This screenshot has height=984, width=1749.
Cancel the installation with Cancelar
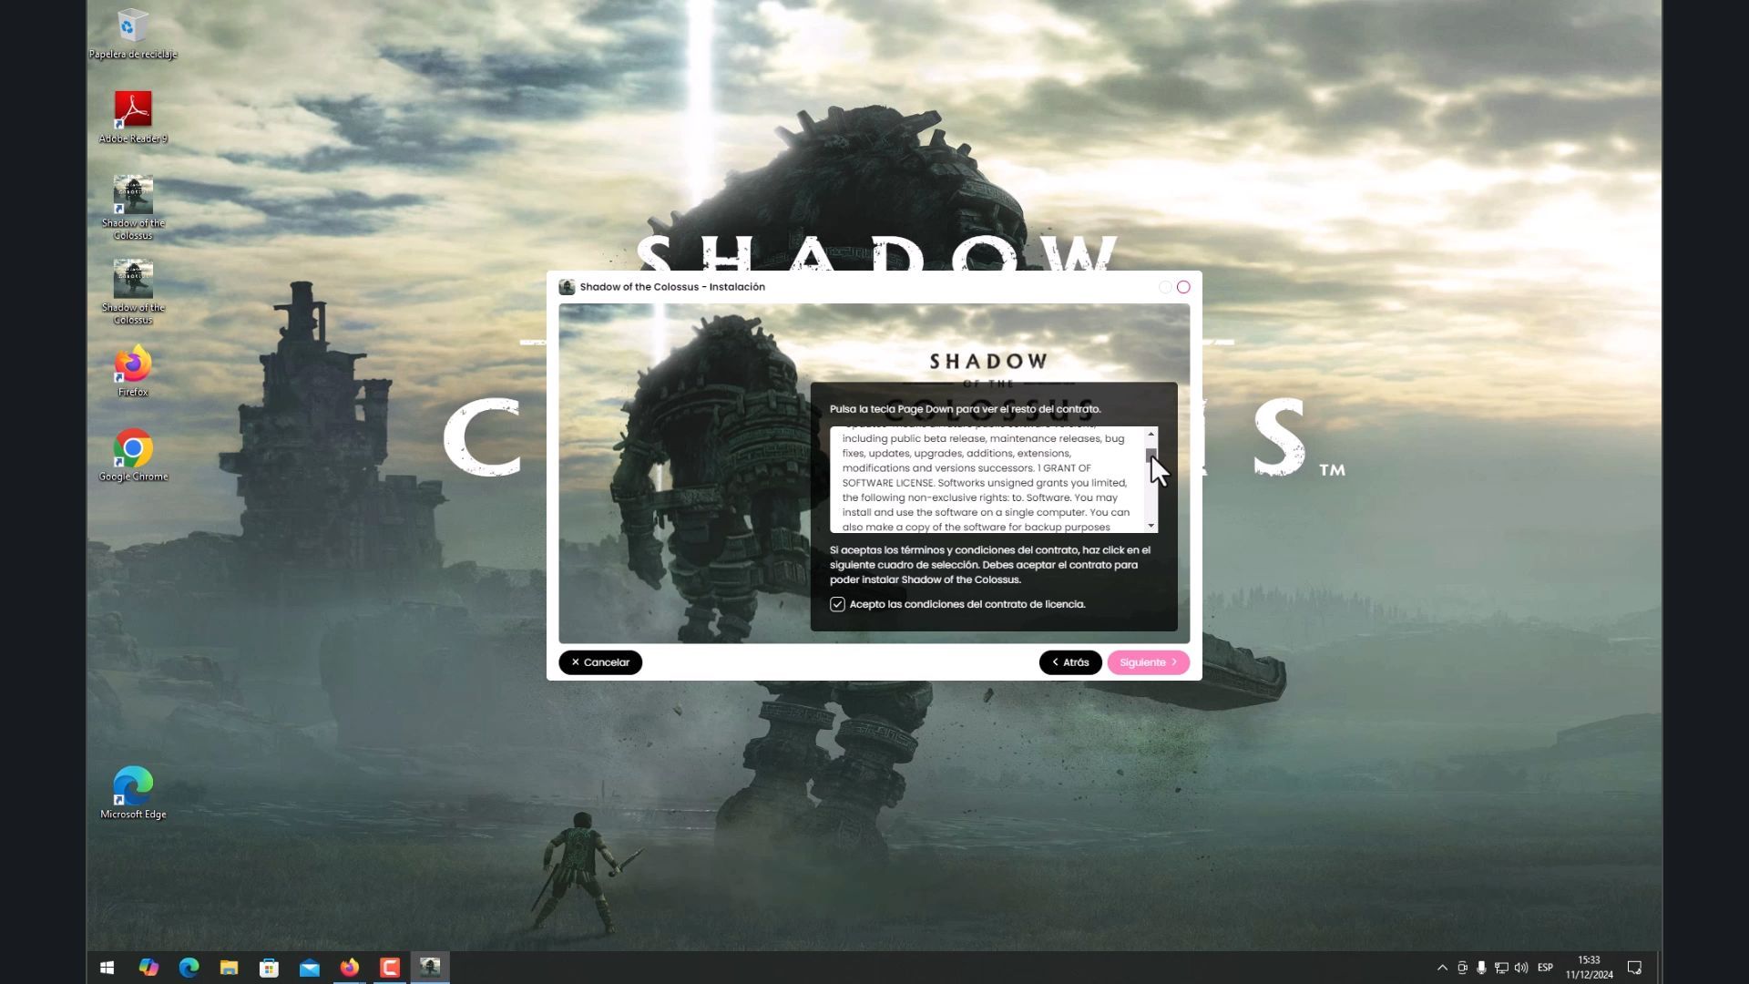click(600, 662)
